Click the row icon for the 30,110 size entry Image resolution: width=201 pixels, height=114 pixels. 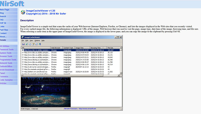[23, 53]
